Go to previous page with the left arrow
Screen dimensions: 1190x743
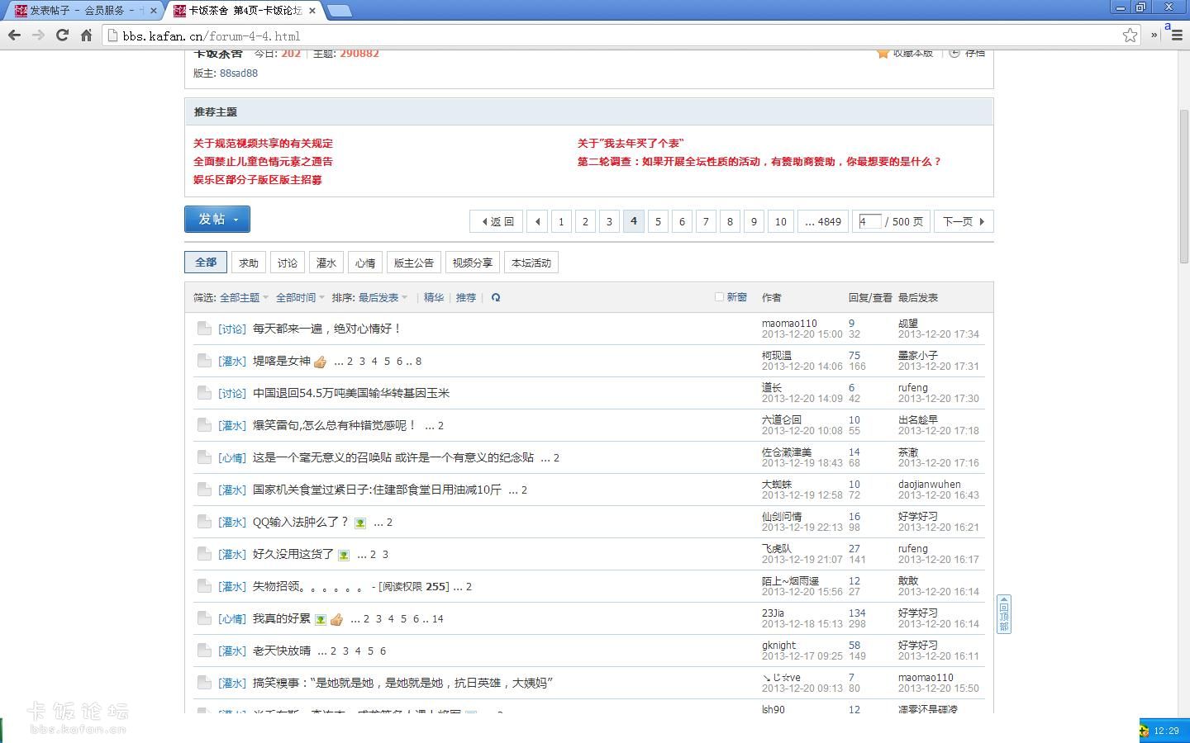537,221
